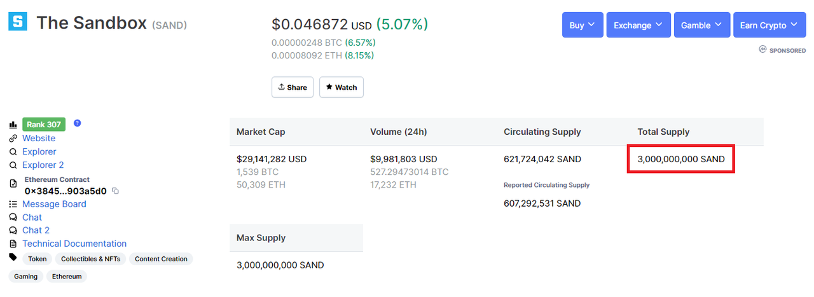Click the Rank 307 badge
The height and width of the screenshot is (297, 814).
tap(44, 124)
